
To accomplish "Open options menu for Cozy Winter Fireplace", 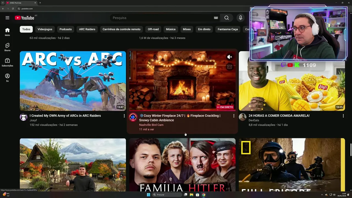I will (x=234, y=116).
